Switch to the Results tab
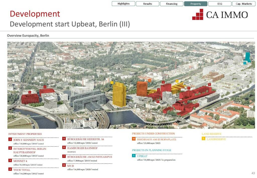Image resolution: width=257 pixels, height=178 pixels. [148, 4]
